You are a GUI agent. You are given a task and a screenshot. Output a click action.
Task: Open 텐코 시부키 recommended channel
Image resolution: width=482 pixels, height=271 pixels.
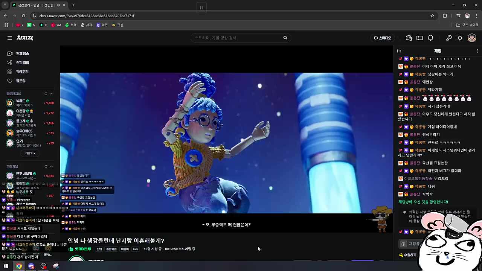coord(30,176)
